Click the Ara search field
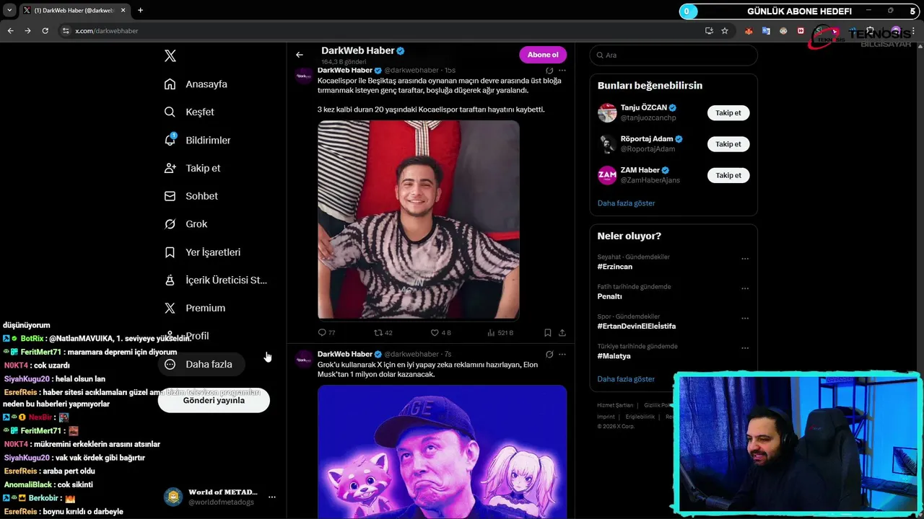 point(674,56)
